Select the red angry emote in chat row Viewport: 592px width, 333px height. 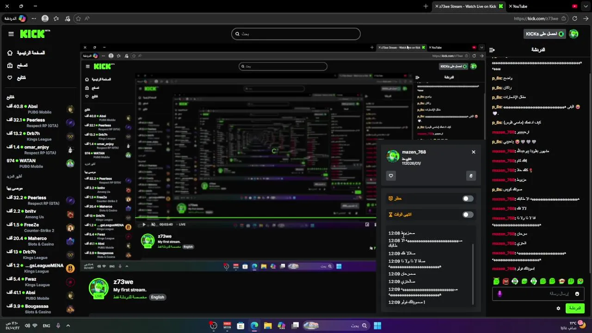pyautogui.click(x=506, y=281)
